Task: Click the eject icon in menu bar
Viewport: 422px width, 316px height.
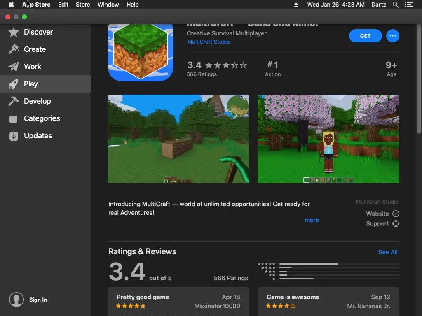Action: click(x=296, y=5)
